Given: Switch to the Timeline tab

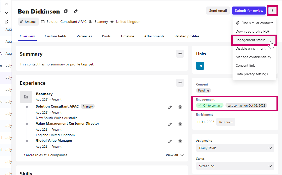Looking at the screenshot, I should click(127, 36).
